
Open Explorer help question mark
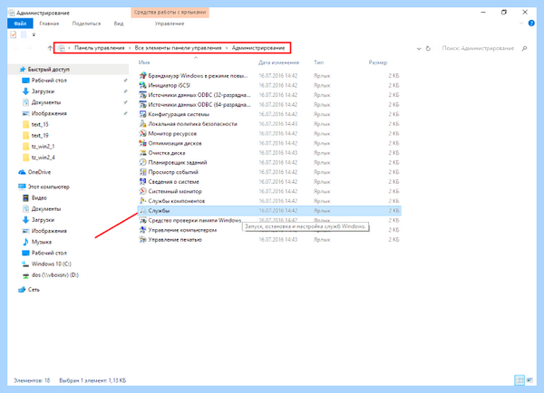(x=531, y=24)
